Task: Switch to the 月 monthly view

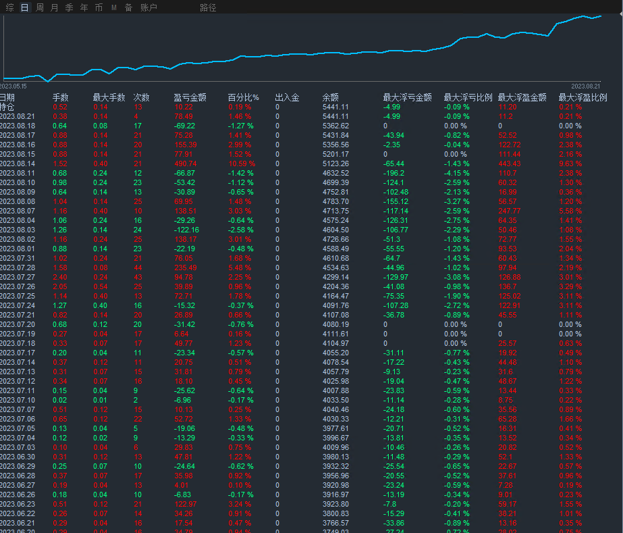Action: click(x=55, y=7)
